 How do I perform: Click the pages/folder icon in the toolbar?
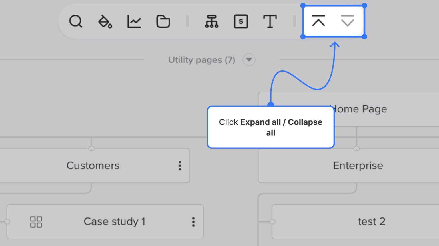[163, 21]
